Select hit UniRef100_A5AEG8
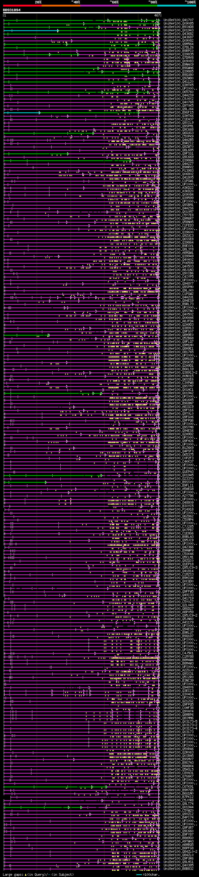 (178, 488)
